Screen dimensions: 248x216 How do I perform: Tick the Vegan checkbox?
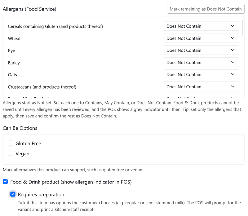coord(11,153)
